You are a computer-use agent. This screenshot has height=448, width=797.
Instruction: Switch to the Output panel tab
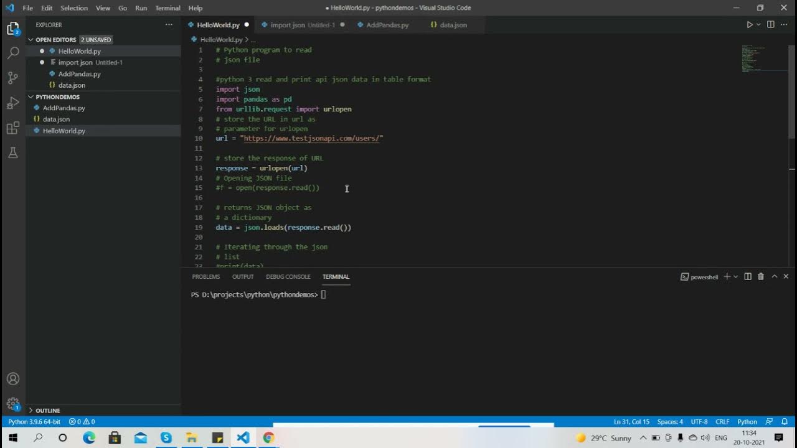[x=243, y=277]
